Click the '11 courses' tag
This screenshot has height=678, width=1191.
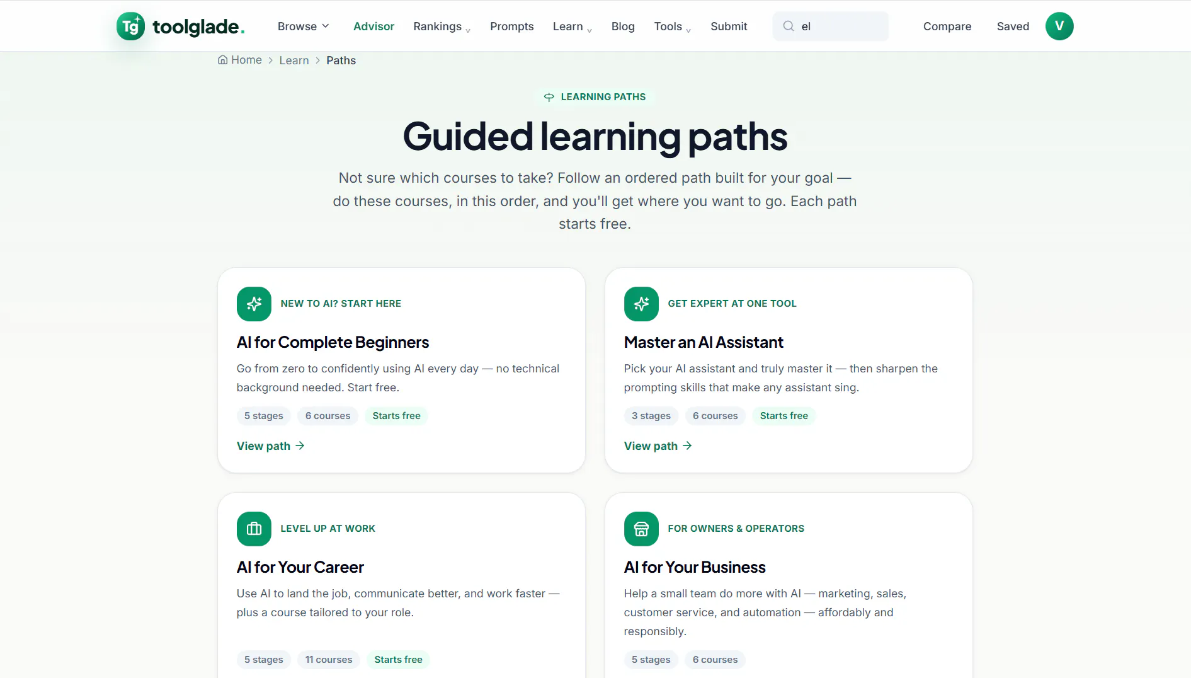click(329, 660)
